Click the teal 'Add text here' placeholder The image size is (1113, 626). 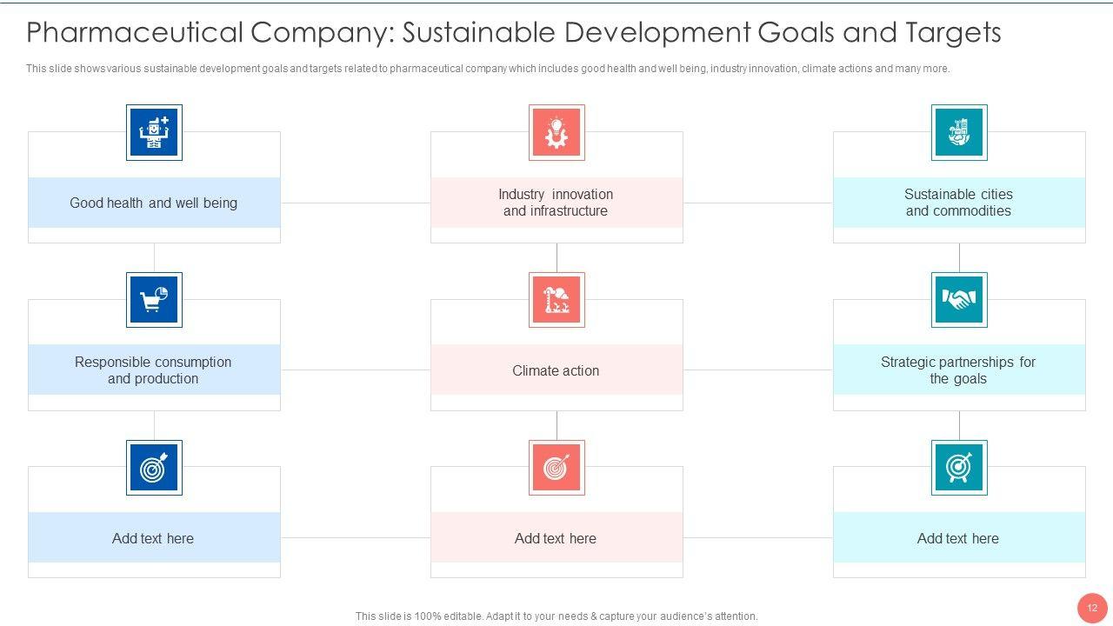[x=959, y=538]
